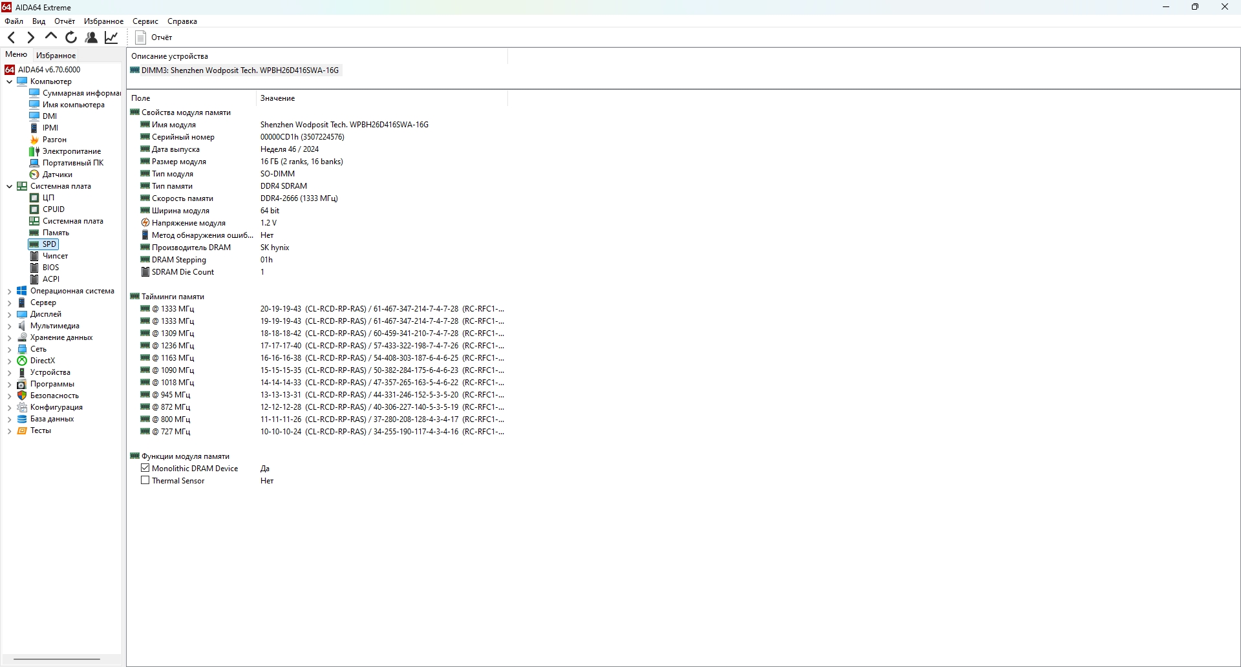
Task: Open the Избранное menu in menu bar
Action: pos(103,21)
